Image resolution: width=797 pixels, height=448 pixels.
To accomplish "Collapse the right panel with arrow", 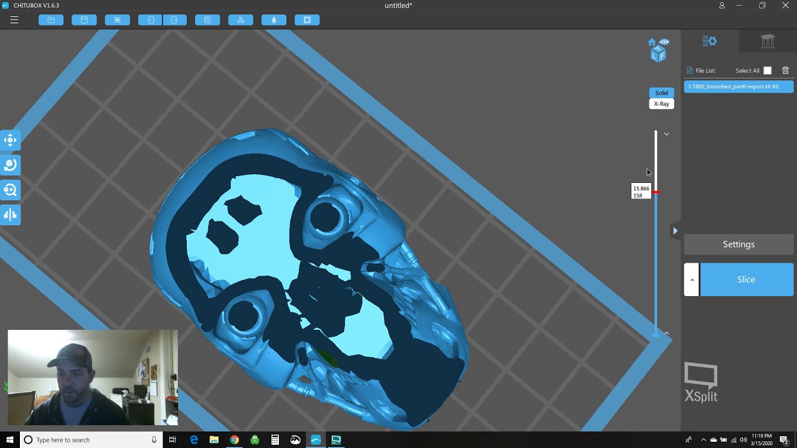I will point(675,231).
